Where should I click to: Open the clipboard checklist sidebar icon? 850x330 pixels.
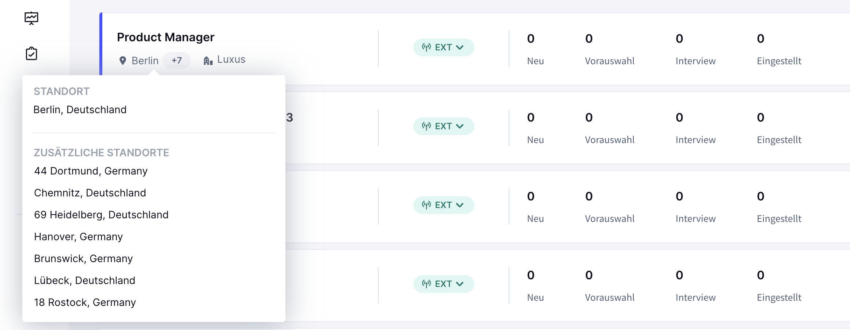pyautogui.click(x=31, y=53)
